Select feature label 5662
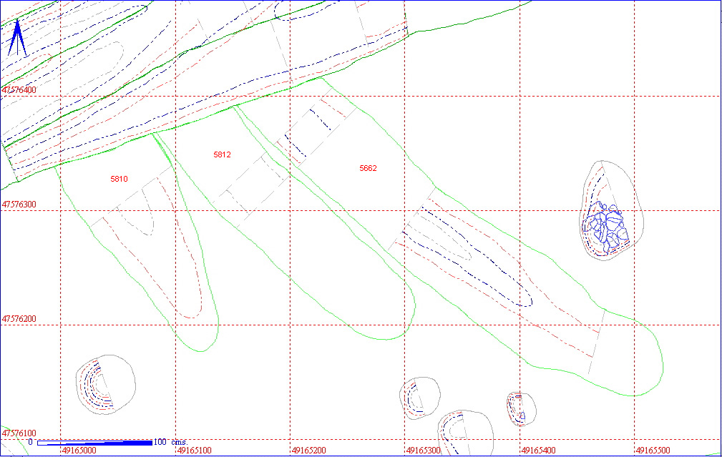The width and height of the screenshot is (722, 457). tap(368, 169)
